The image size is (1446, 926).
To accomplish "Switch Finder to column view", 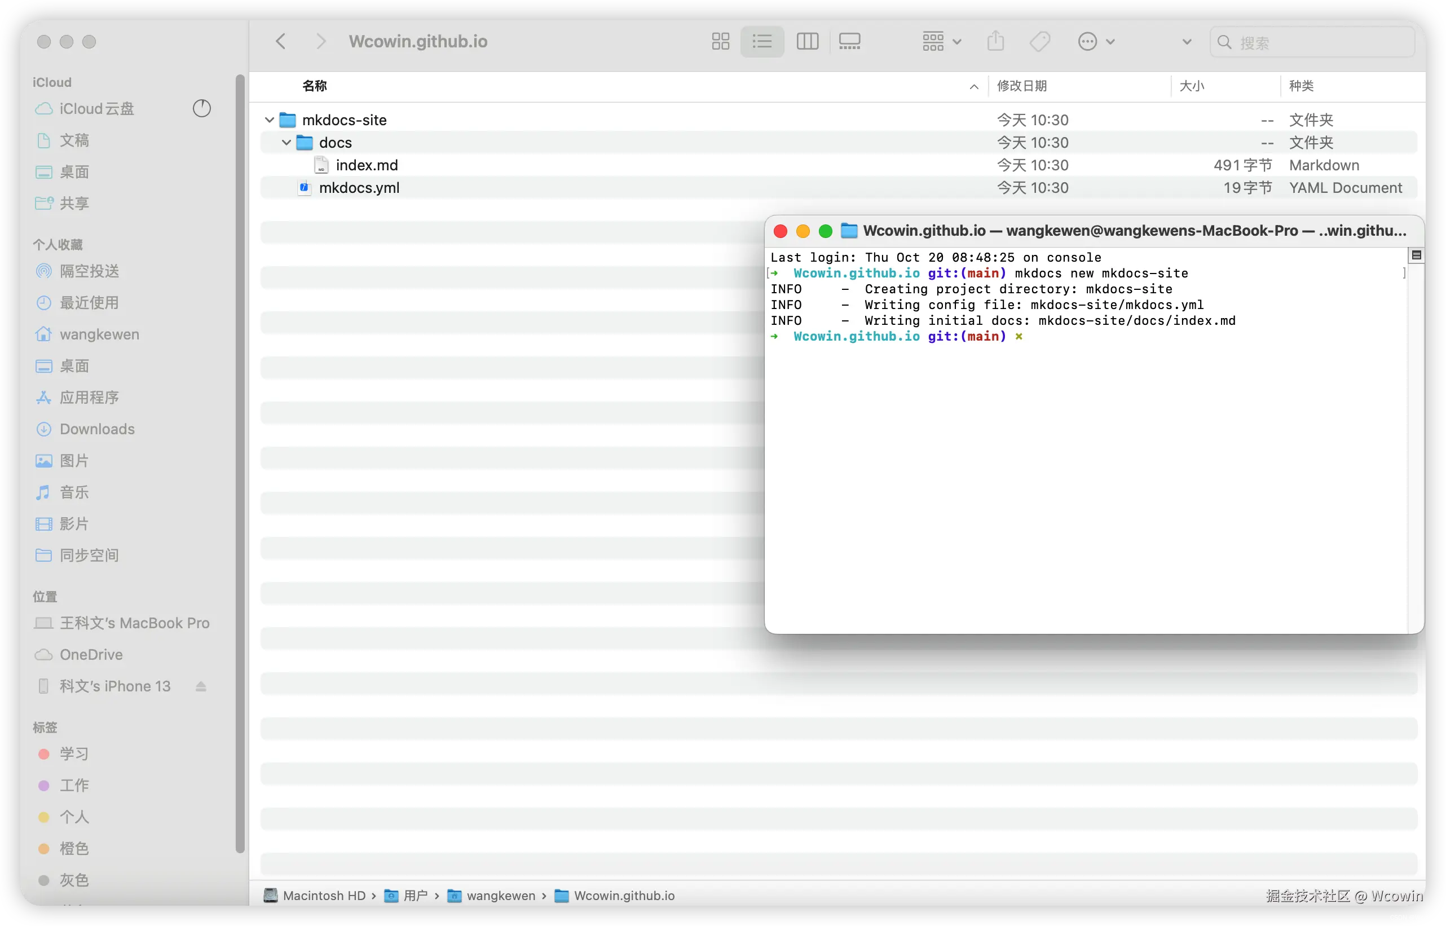I will [807, 42].
